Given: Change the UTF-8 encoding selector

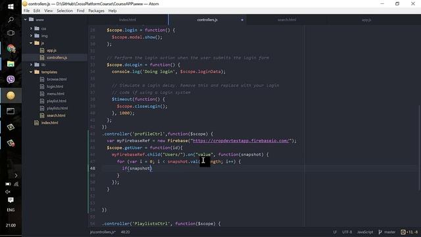Looking at the screenshot, I should (x=347, y=232).
